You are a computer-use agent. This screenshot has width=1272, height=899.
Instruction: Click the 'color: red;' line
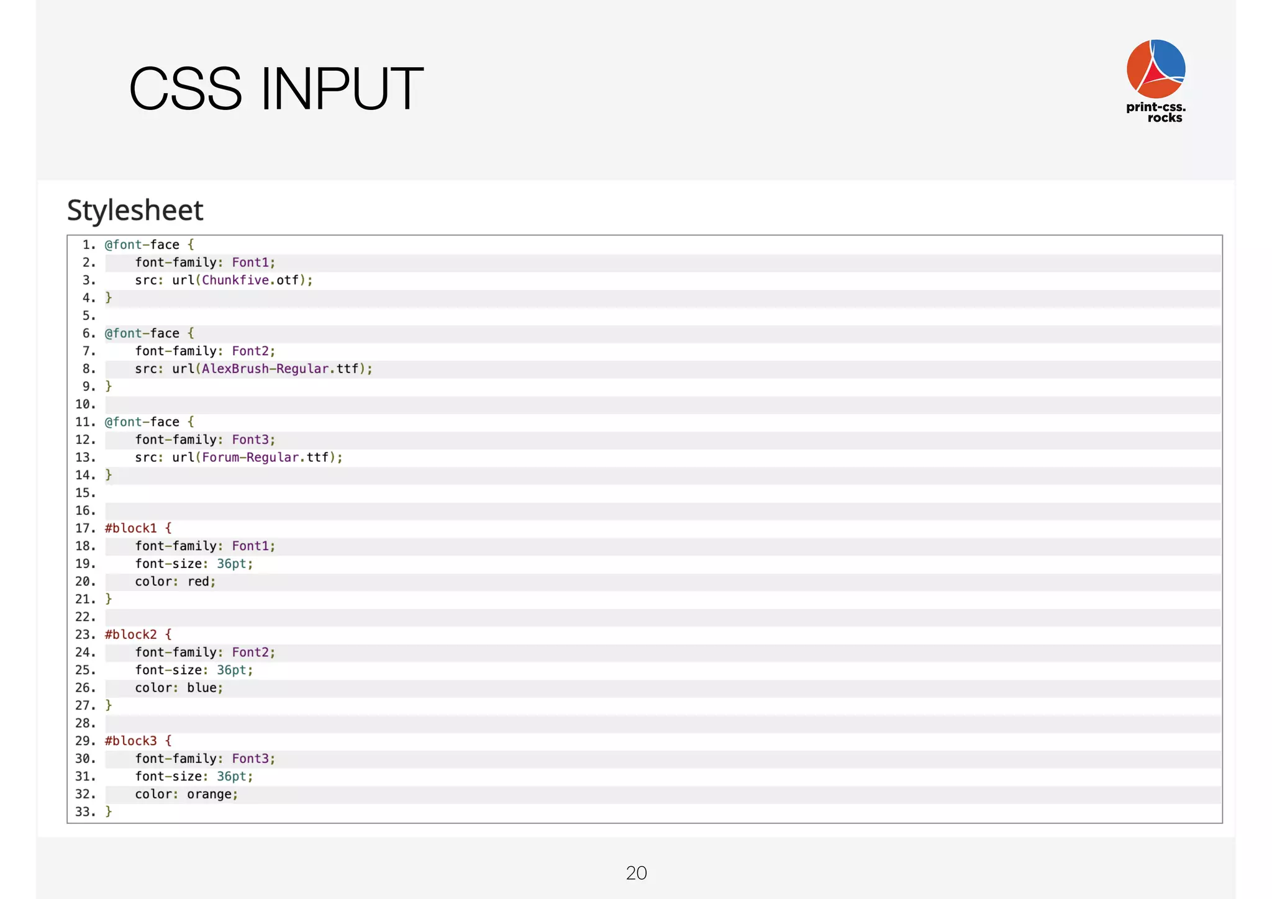tap(175, 582)
